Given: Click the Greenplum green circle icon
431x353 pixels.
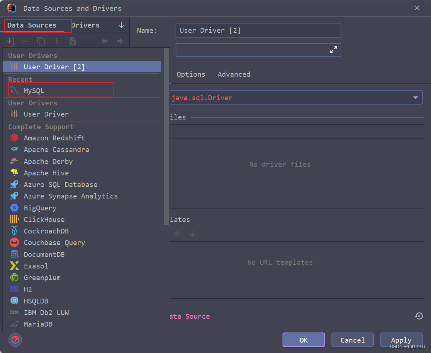Looking at the screenshot, I should click(14, 277).
